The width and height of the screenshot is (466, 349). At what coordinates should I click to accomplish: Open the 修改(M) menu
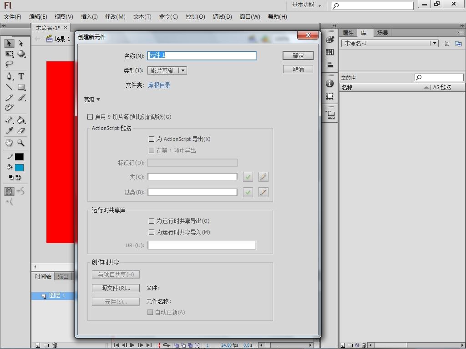[115, 17]
